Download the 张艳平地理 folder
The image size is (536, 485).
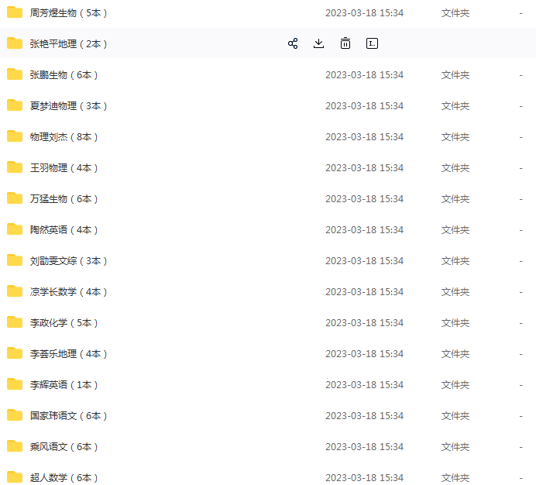318,43
